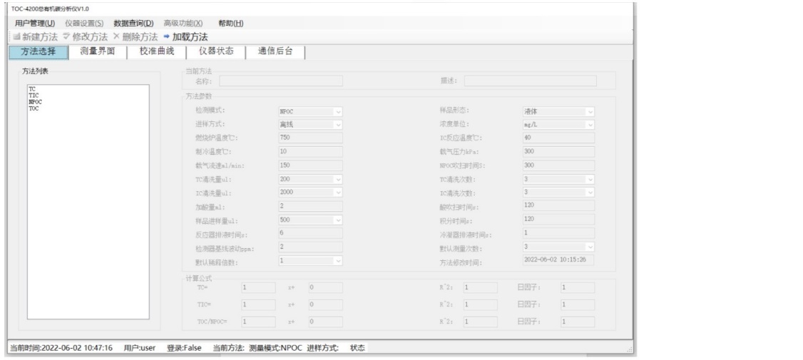Screen dimensions: 803x360
Task: Click the 描述 input field
Action: [x=530, y=81]
